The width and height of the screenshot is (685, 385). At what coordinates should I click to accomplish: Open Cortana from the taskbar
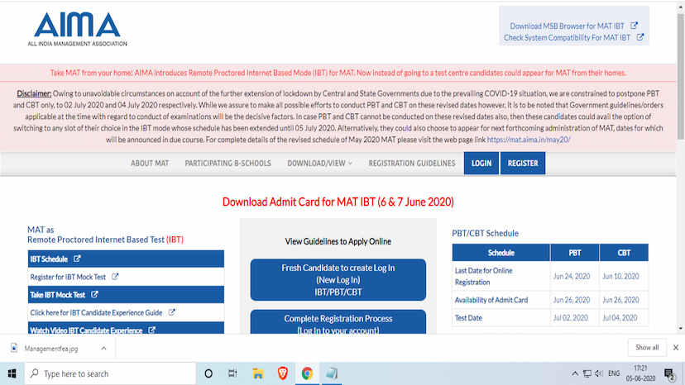coord(208,373)
